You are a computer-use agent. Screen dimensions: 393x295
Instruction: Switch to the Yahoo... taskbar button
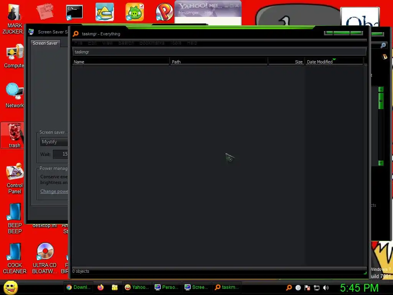(137, 287)
